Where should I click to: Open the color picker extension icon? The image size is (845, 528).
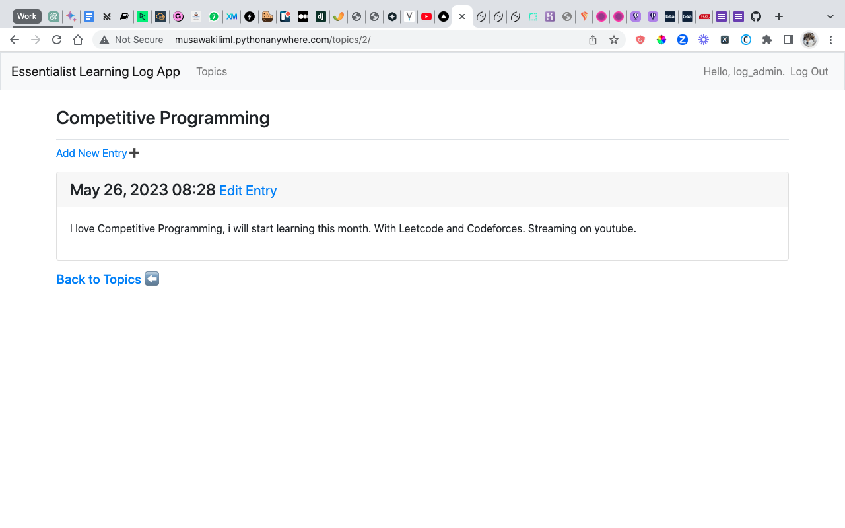point(661,40)
